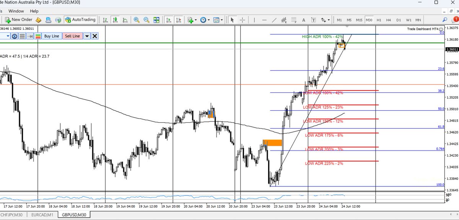Switch timeframe to M15
The height and width of the screenshot is (220, 459).
pos(359,19)
